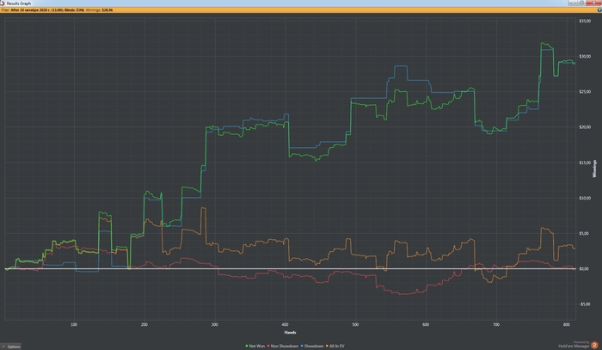Click the $10,00 y-axis label
This screenshot has width=602, height=350.
point(585,198)
